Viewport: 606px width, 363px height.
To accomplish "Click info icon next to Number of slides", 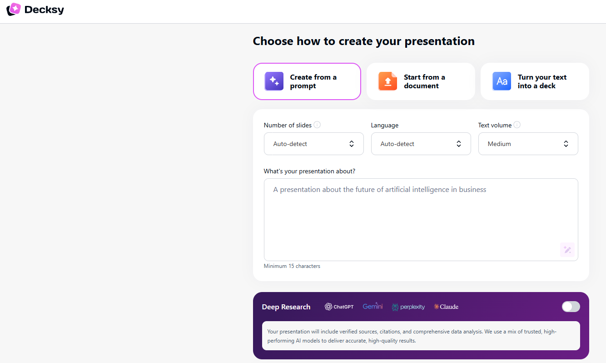I will (x=317, y=125).
